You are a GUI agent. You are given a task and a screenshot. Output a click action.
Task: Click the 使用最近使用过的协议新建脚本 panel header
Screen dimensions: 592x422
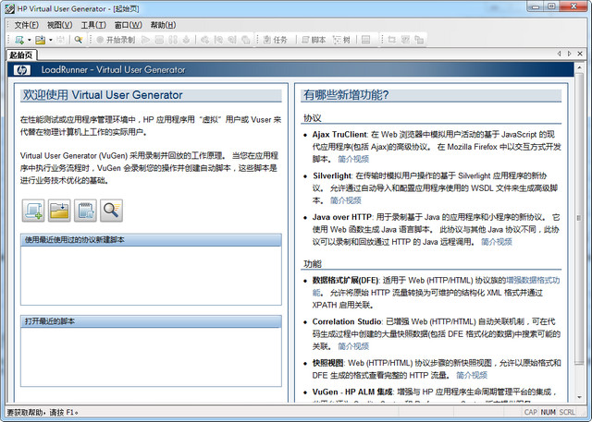(151, 240)
